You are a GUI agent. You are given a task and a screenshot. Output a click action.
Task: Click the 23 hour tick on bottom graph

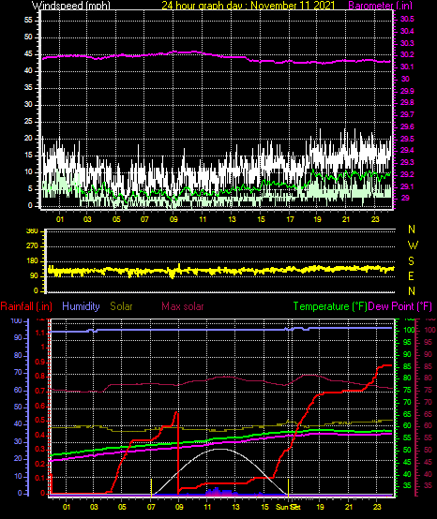[x=377, y=507]
